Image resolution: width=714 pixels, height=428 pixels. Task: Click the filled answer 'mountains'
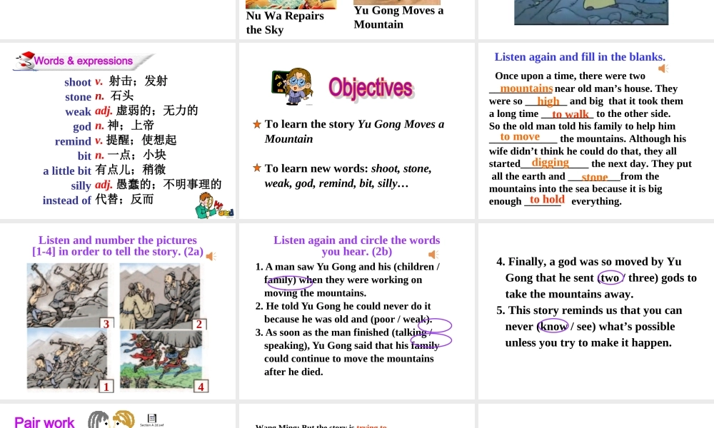526,88
